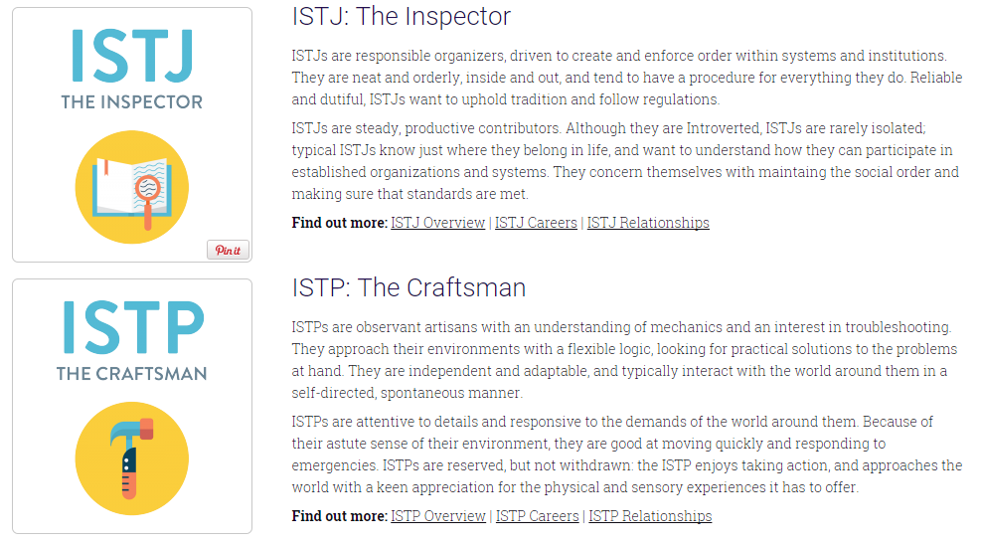Open the ISTJ Careers link
This screenshot has height=546, width=981.
[536, 223]
